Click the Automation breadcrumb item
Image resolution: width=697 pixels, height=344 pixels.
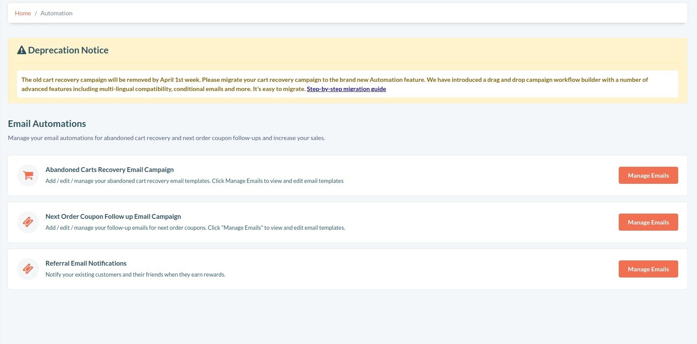click(56, 13)
